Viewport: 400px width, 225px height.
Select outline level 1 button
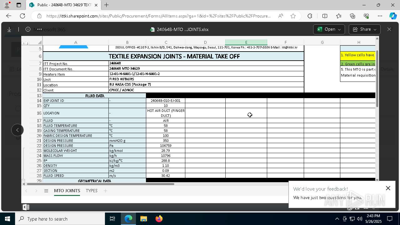point(24,43)
